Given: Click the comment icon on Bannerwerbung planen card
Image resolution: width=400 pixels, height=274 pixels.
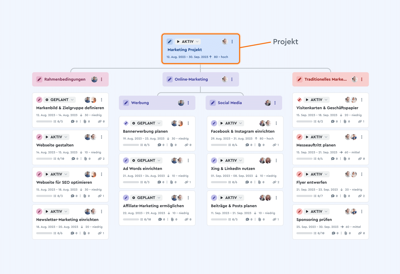Looking at the screenshot, I should (x=159, y=145).
